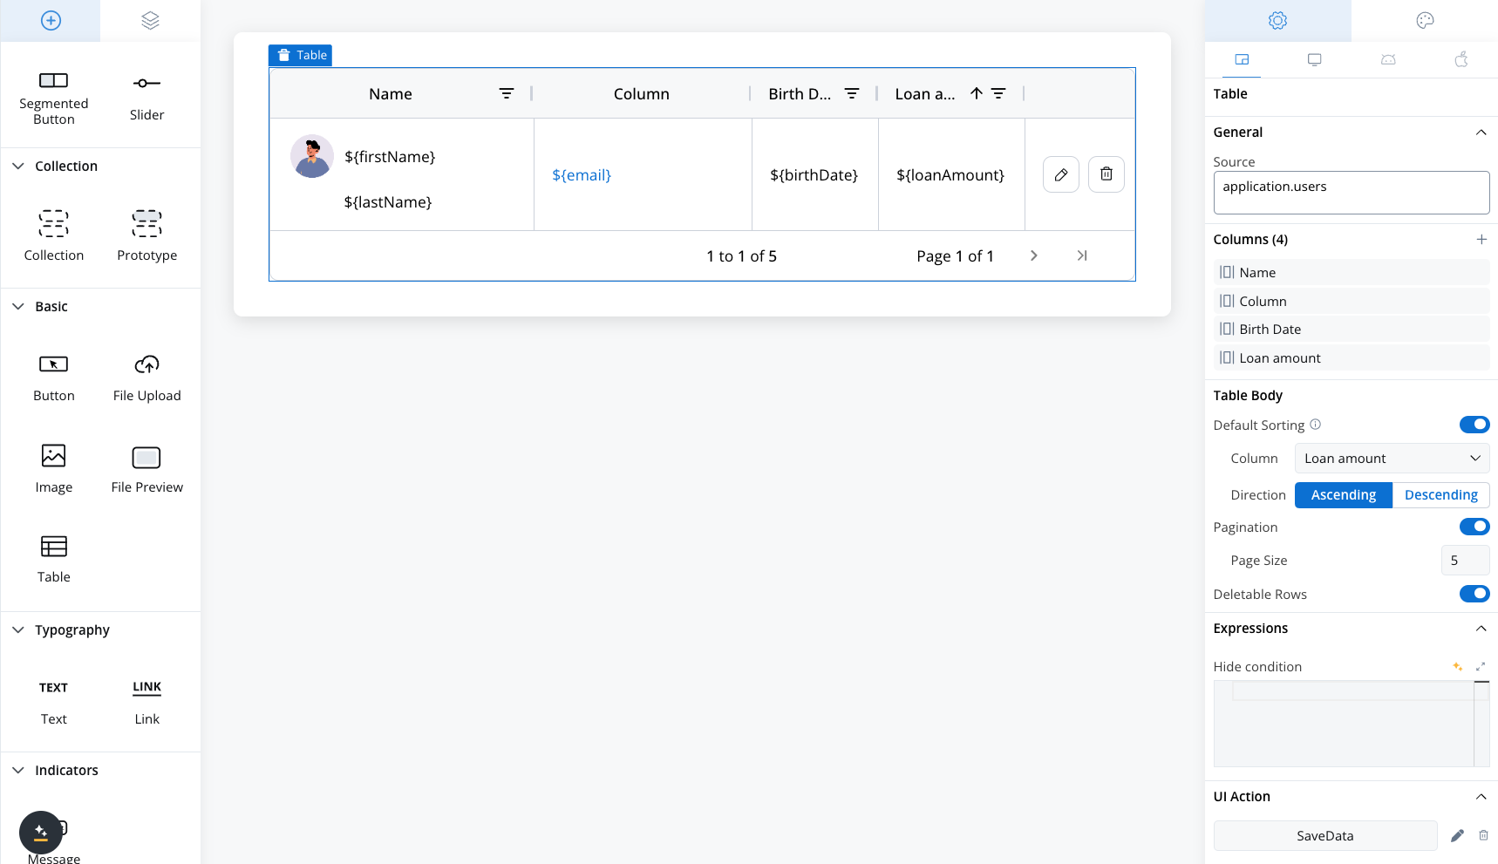Viewport: 1498px width, 864px height.
Task: Toggle Pagination switch
Action: pyautogui.click(x=1474, y=527)
